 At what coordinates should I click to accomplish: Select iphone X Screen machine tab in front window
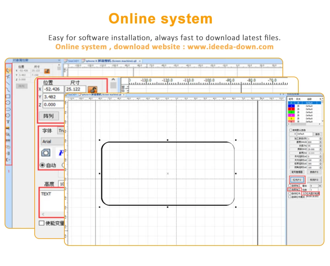point(100,95)
